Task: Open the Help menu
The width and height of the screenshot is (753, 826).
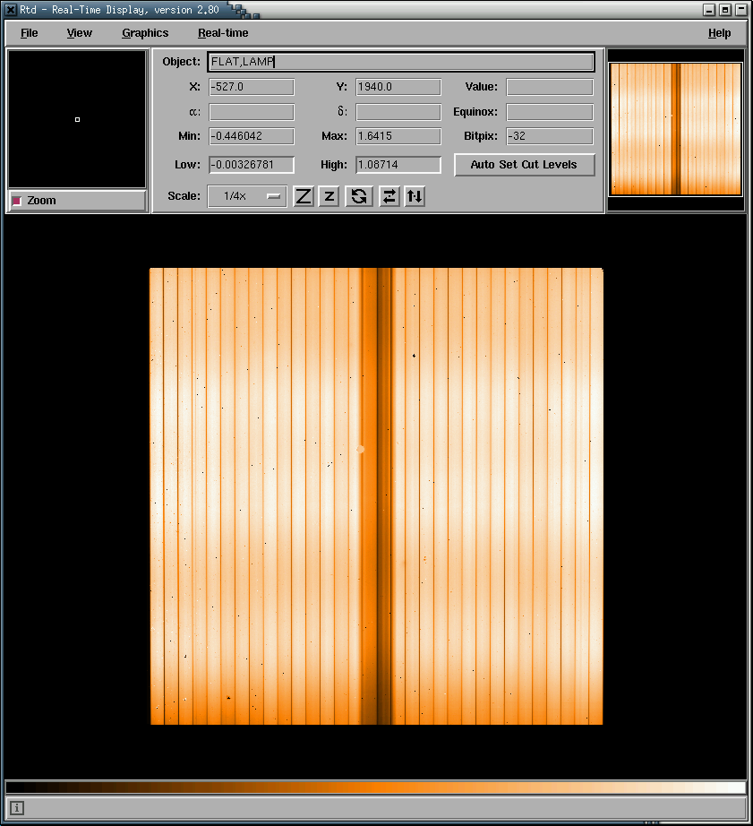Action: point(719,33)
